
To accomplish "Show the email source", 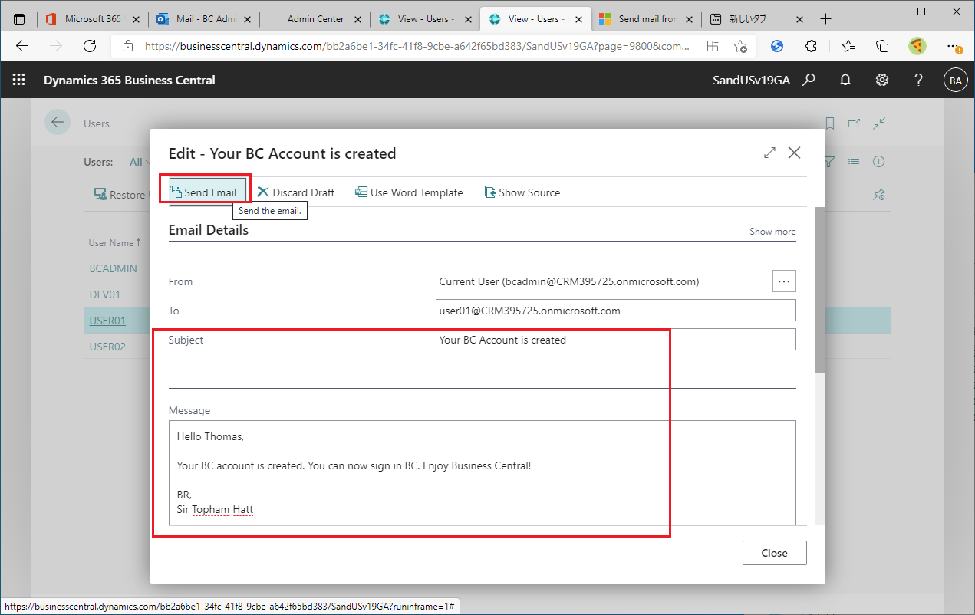I will coord(522,192).
